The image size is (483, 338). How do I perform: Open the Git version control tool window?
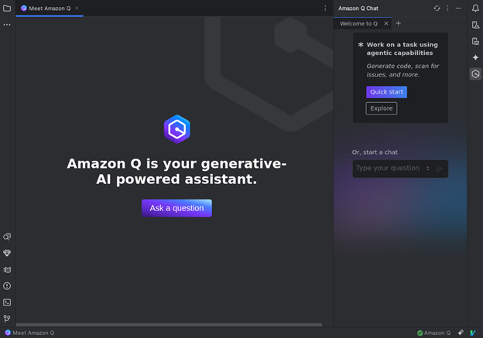click(7, 319)
